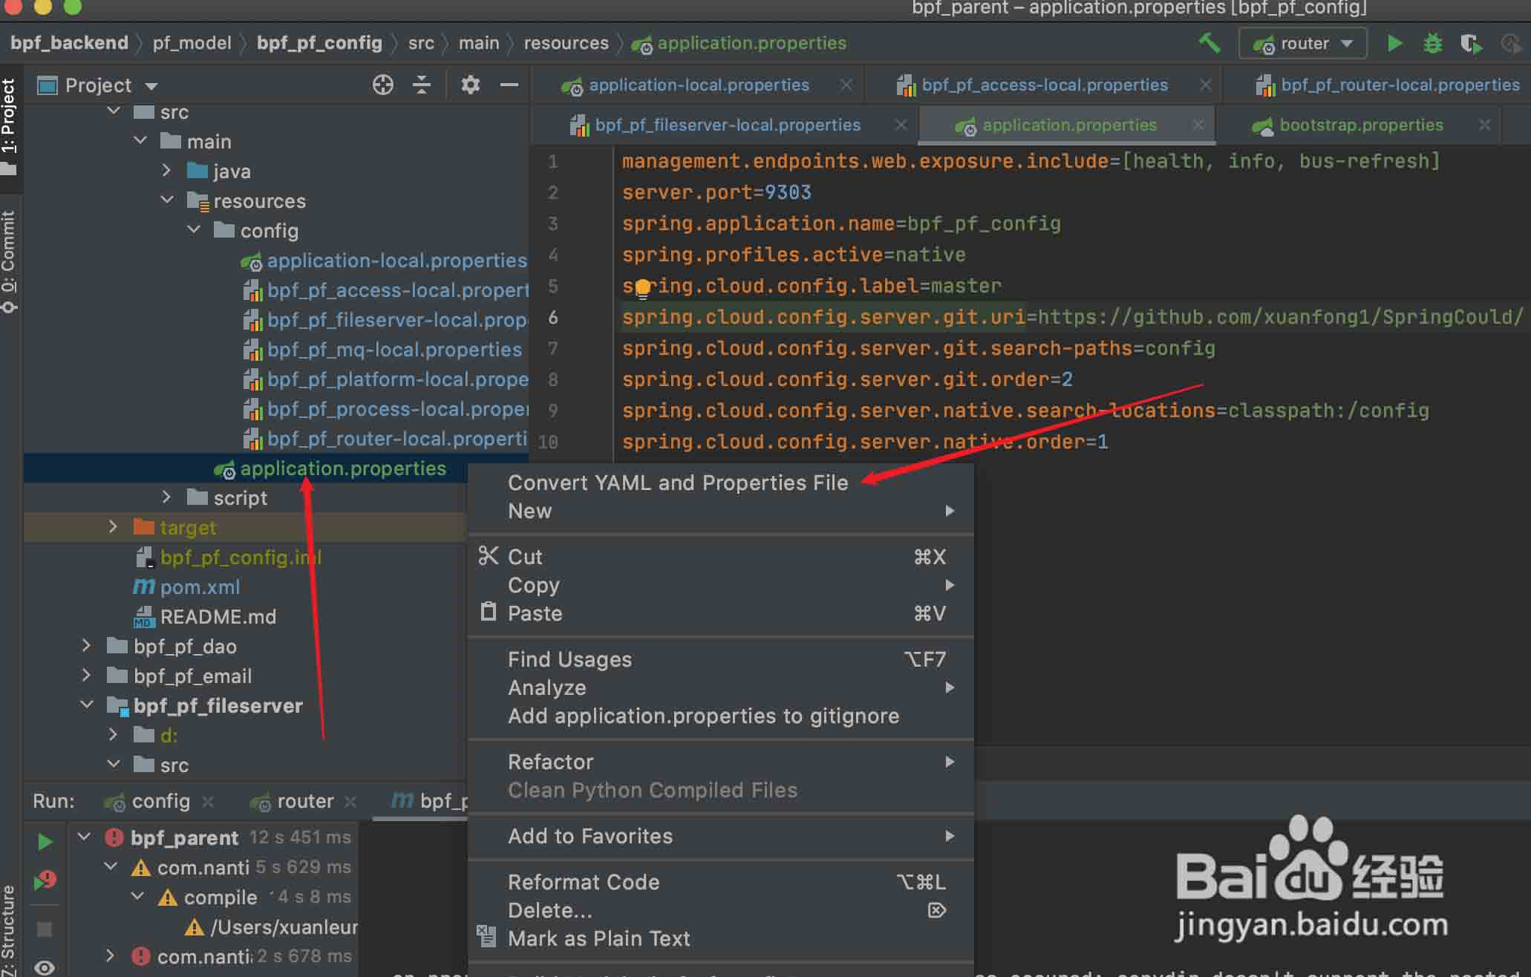Image resolution: width=1531 pixels, height=977 pixels.
Task: Select Find Usages from context menu
Action: click(x=569, y=659)
